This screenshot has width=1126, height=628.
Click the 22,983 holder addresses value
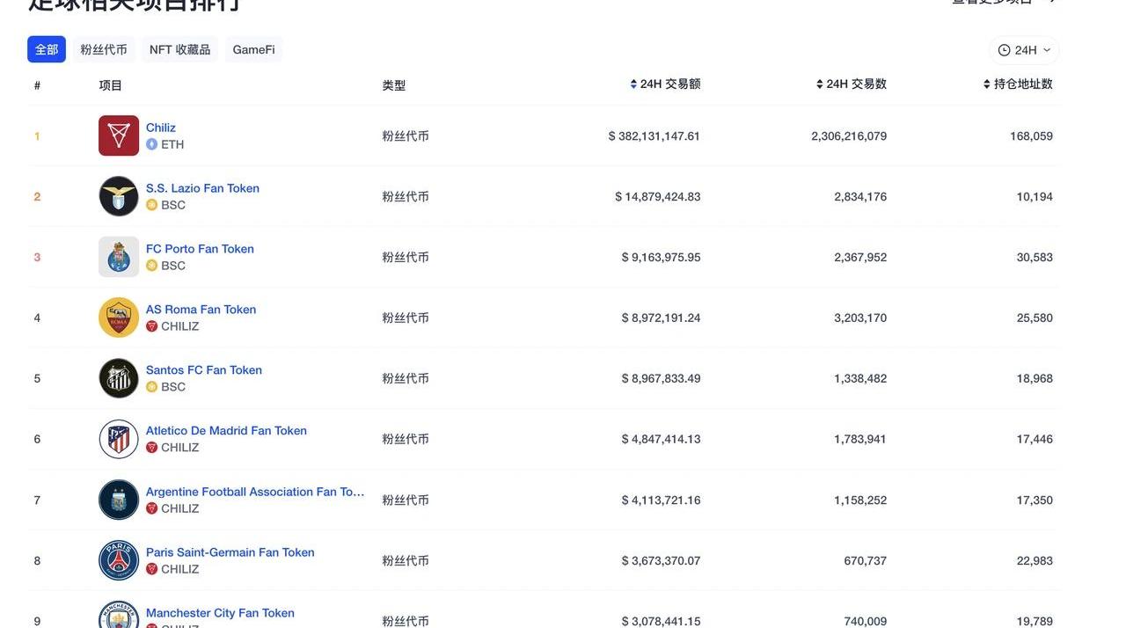(1035, 561)
